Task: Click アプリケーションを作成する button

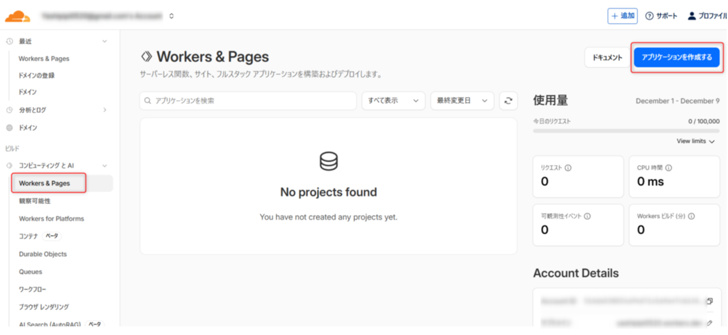Action: point(677,58)
